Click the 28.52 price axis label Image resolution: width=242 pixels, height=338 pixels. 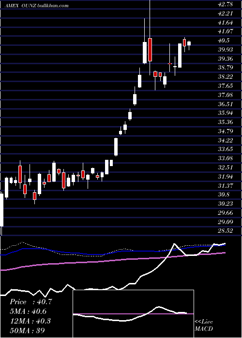tap(226, 231)
